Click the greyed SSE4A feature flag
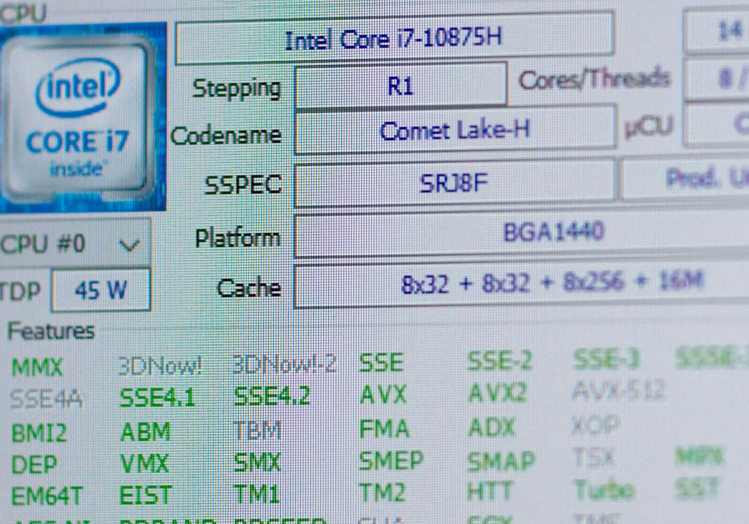Viewport: 749px width, 524px height. coord(46,399)
